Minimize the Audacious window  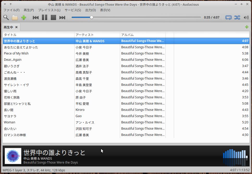coord(236,4)
